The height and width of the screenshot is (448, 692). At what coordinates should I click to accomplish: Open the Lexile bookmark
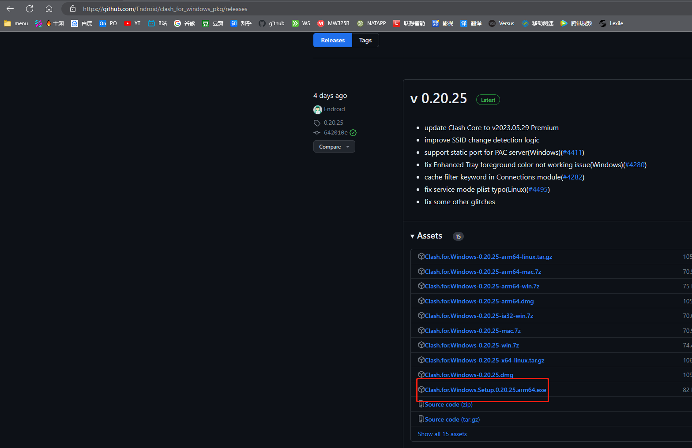click(611, 23)
